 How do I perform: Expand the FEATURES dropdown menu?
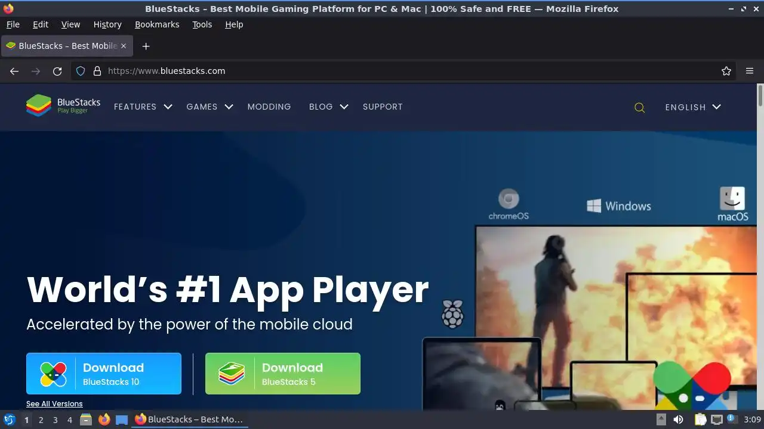pyautogui.click(x=143, y=107)
